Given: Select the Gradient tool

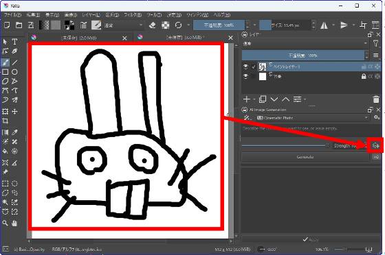Looking at the screenshot, I should (5, 132).
